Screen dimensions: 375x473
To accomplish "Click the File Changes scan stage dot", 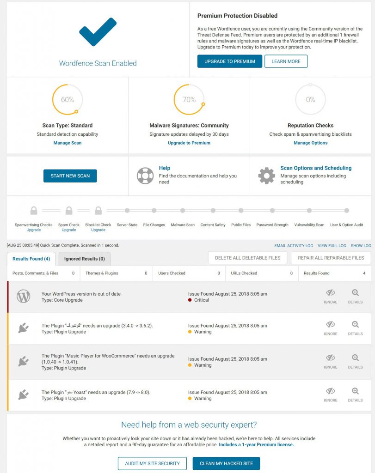I will [154, 211].
